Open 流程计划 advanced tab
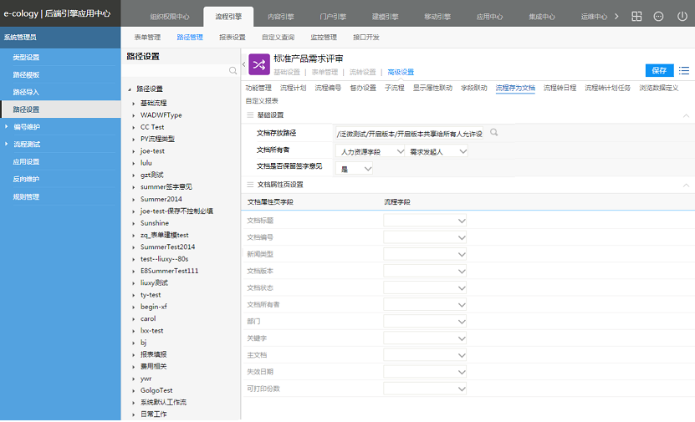Viewport: 695px width, 422px height. click(293, 88)
